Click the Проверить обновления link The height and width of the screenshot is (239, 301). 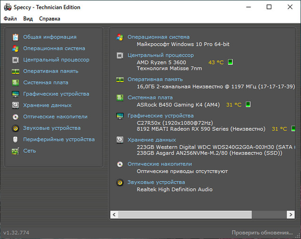(262, 233)
